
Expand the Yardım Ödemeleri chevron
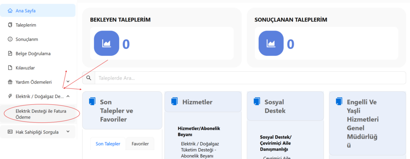coord(68,82)
